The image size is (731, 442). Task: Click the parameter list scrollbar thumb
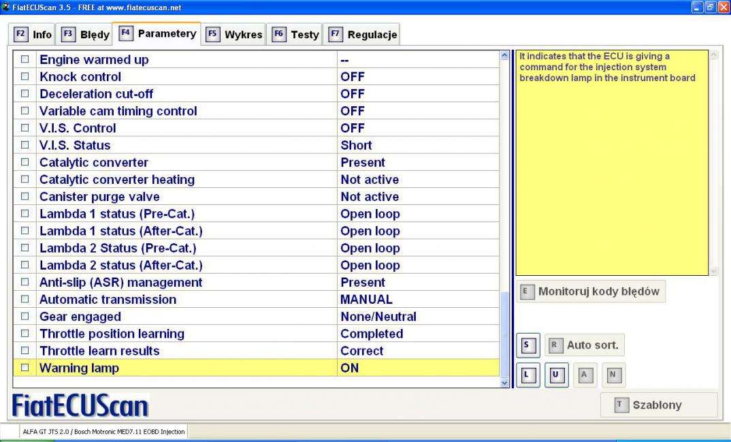(x=504, y=334)
